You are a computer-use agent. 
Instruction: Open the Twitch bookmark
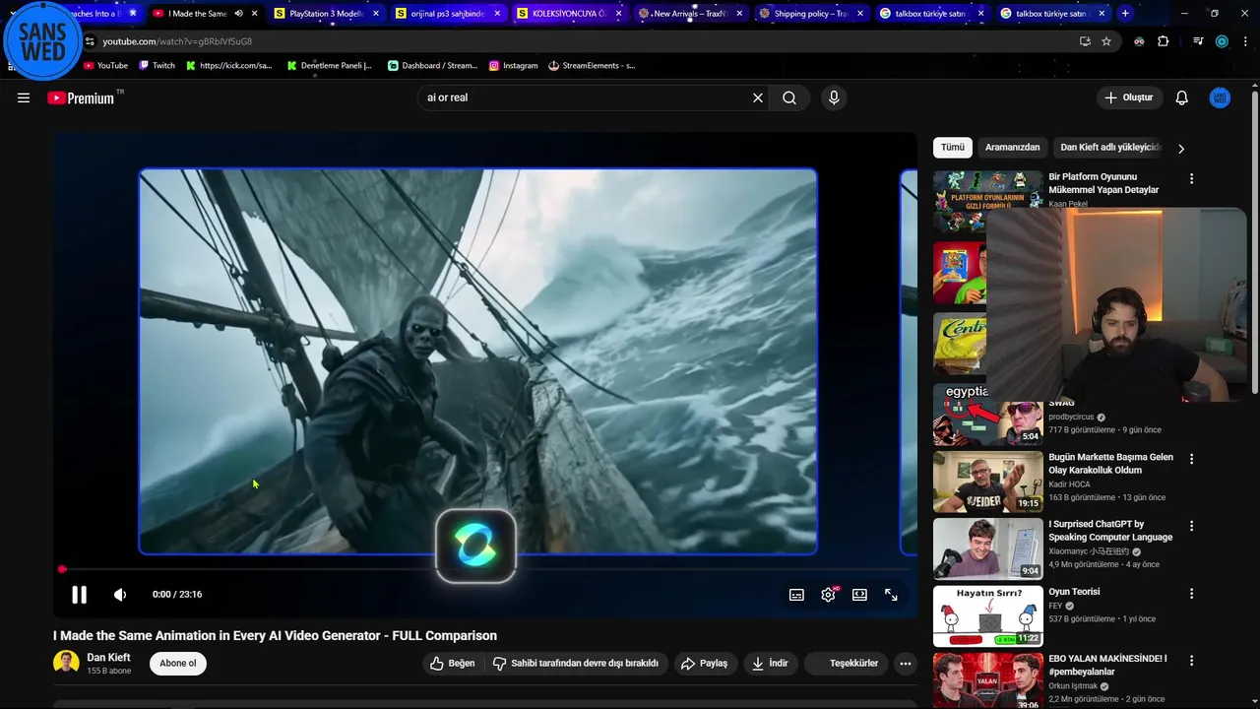pyautogui.click(x=157, y=66)
